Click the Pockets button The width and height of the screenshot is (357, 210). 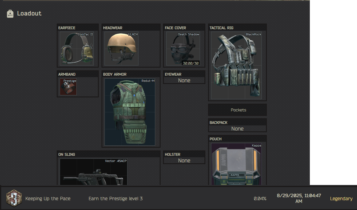pyautogui.click(x=238, y=110)
